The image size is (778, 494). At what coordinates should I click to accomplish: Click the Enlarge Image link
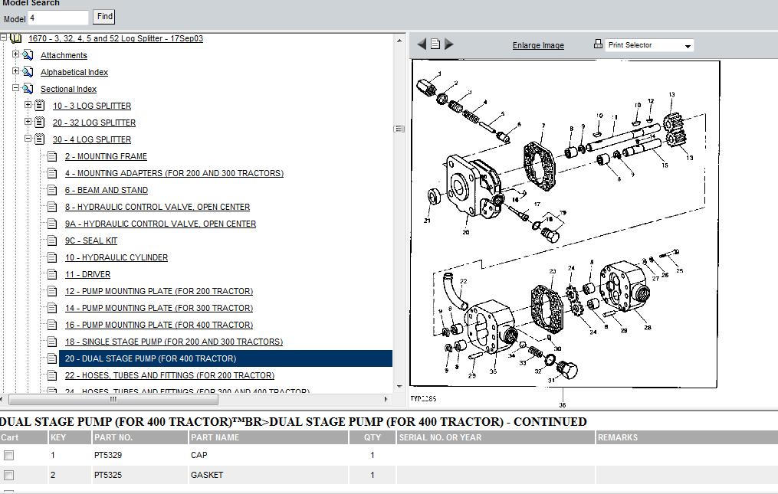tap(538, 45)
